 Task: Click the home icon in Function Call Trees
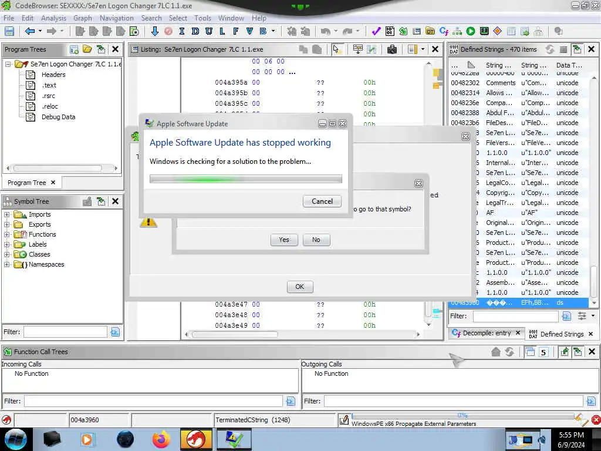click(x=495, y=352)
